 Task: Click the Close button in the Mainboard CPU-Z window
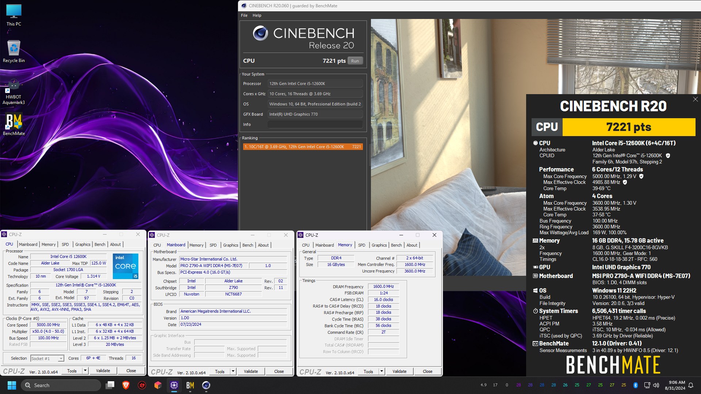[279, 371]
